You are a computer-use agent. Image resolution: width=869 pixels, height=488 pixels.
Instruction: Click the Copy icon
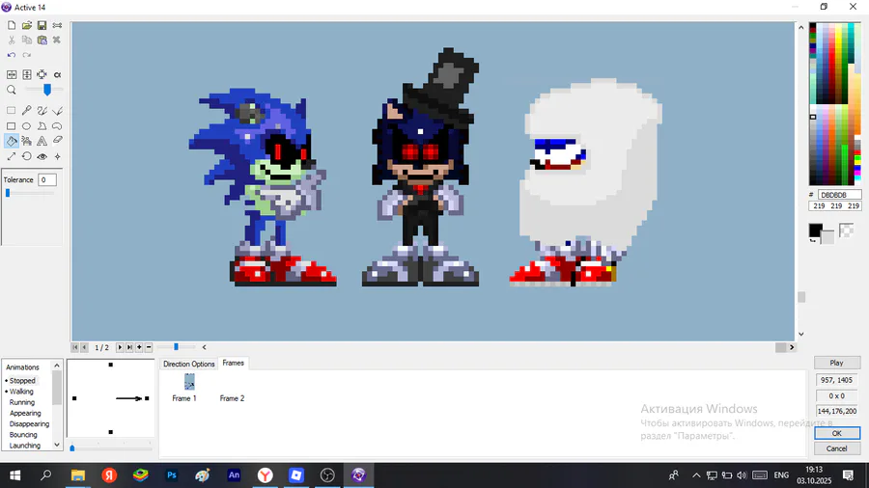[27, 40]
